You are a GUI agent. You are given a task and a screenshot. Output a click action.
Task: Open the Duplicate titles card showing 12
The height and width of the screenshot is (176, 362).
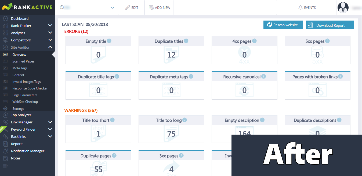pos(171,50)
